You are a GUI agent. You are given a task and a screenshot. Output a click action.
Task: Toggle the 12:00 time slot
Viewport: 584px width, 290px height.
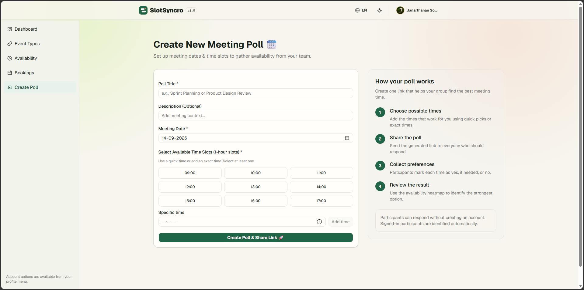click(x=190, y=187)
